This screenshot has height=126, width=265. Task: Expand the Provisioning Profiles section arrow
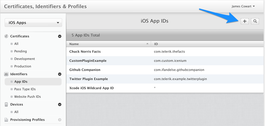coord(60,120)
